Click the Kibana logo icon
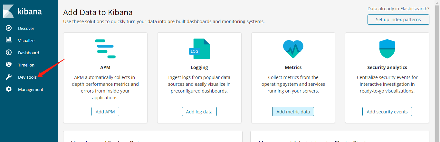This screenshot has width=440, height=142. click(8, 12)
